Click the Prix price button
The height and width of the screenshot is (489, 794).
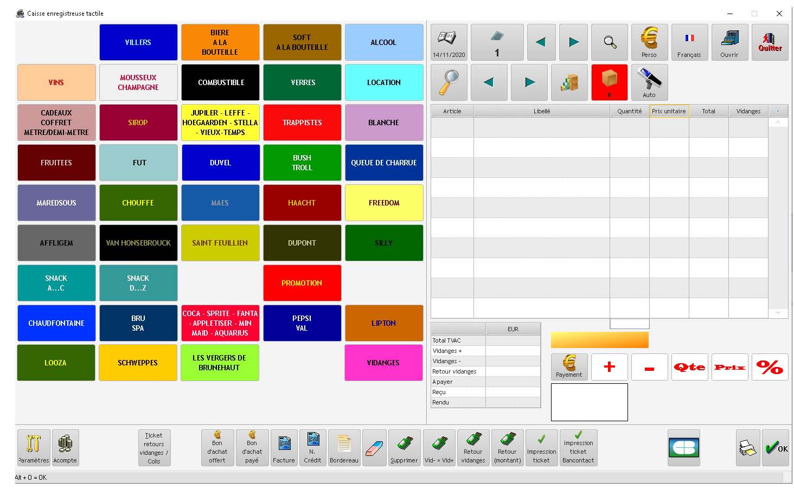(x=729, y=367)
